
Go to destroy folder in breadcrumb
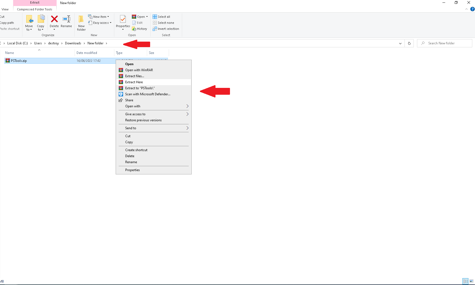tap(54, 43)
